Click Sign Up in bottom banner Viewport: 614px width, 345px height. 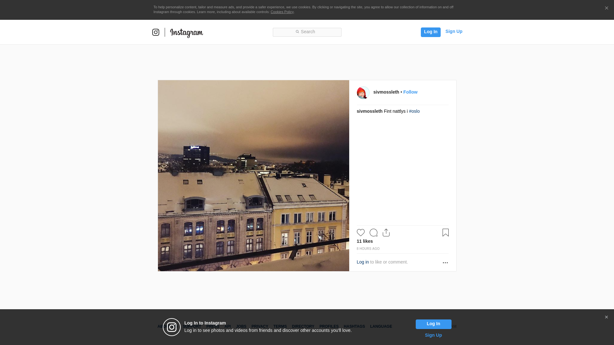(x=433, y=335)
